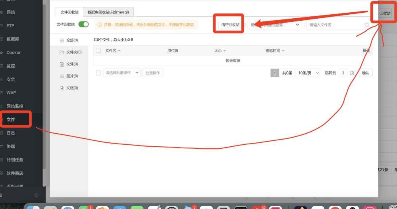Click the 批量操作 button
The width and height of the screenshot is (397, 209).
pyautogui.click(x=153, y=73)
